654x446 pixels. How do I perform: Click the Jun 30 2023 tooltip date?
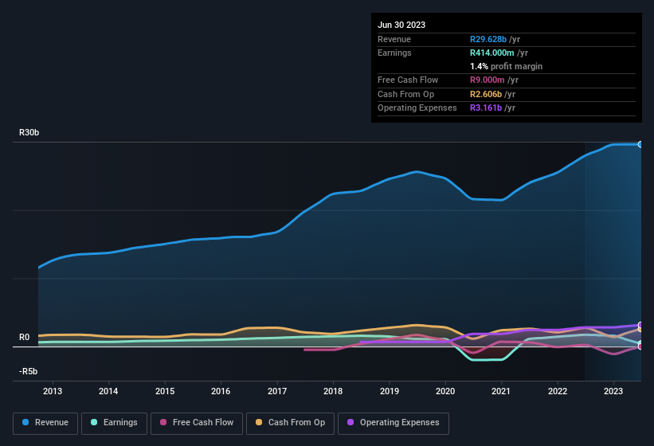(x=401, y=25)
